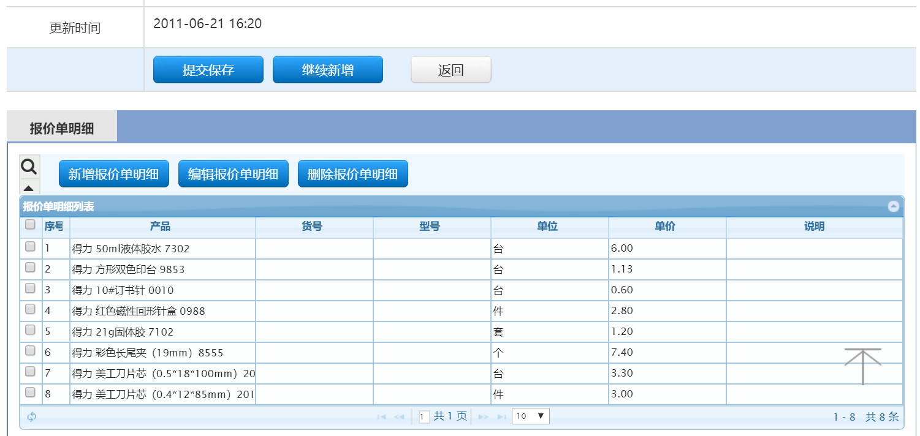Check the row for 得力 21g固体胶 7102
This screenshot has height=436, width=920.
click(x=30, y=330)
